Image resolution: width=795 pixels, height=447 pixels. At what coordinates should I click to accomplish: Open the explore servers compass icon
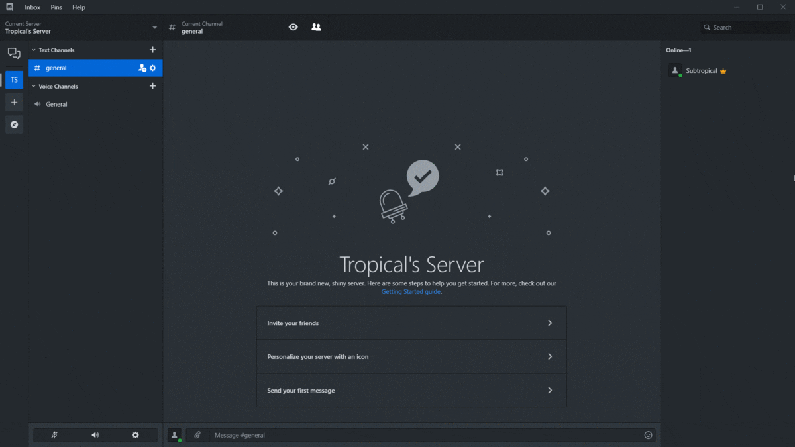click(x=14, y=124)
